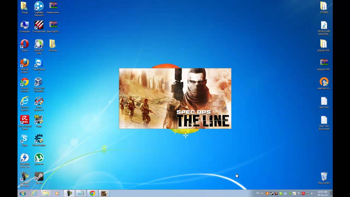
Task: Open the EN language bar selector
Action: pos(257,193)
